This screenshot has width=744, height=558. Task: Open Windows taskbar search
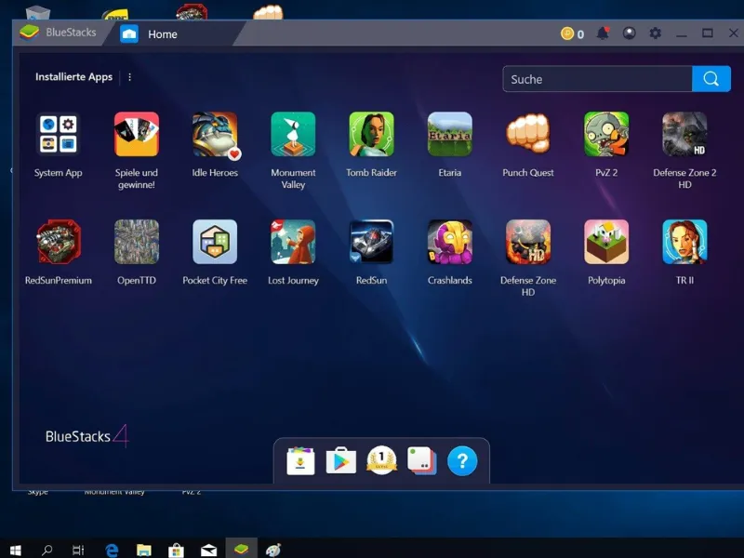click(46, 550)
